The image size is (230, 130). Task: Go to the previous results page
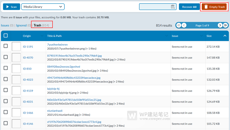point(184,26)
